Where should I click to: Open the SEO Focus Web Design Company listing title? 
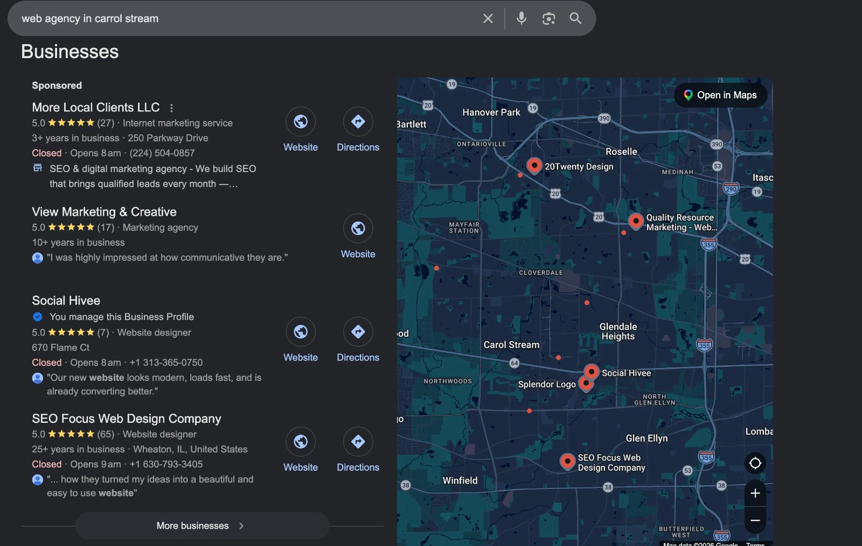coord(127,419)
